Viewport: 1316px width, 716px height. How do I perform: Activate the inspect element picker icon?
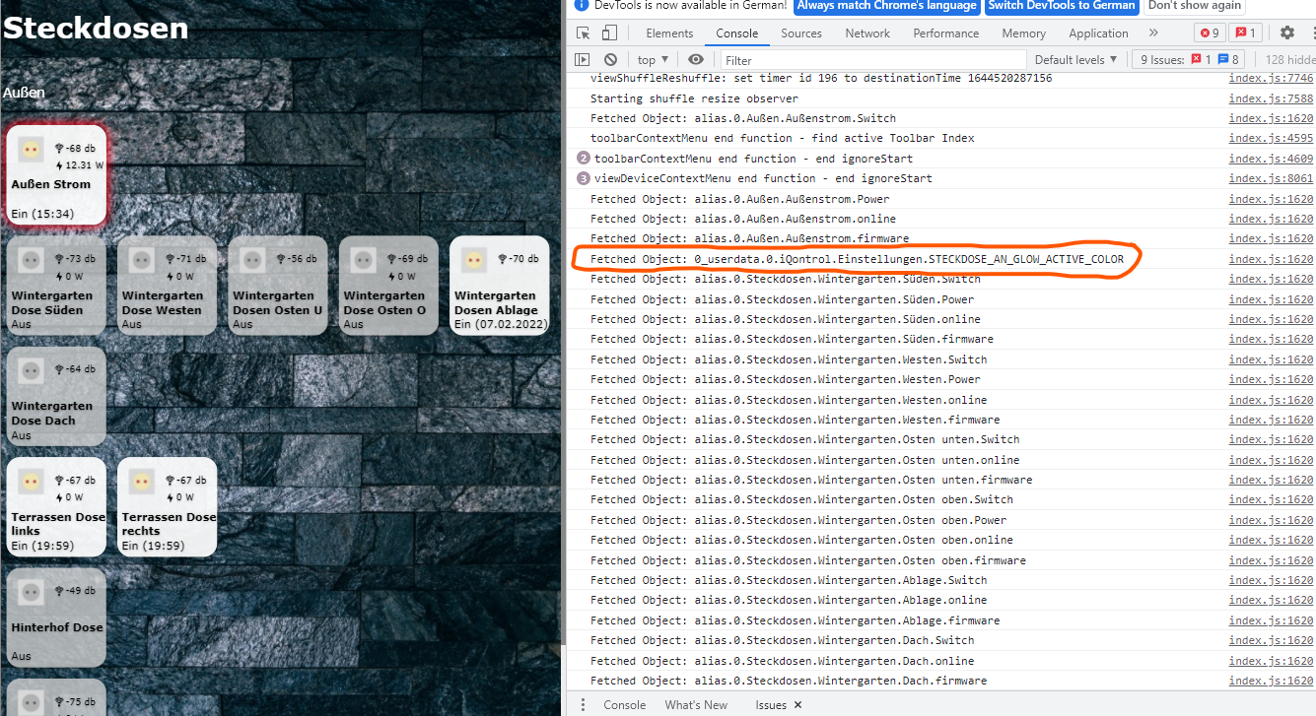pos(584,33)
